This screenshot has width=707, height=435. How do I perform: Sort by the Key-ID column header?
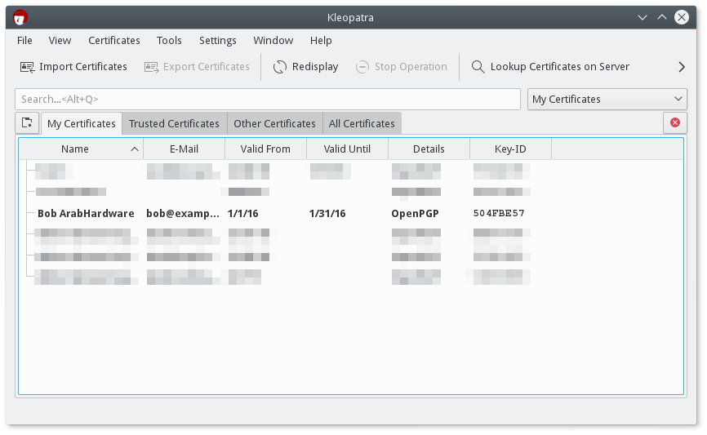(x=510, y=149)
